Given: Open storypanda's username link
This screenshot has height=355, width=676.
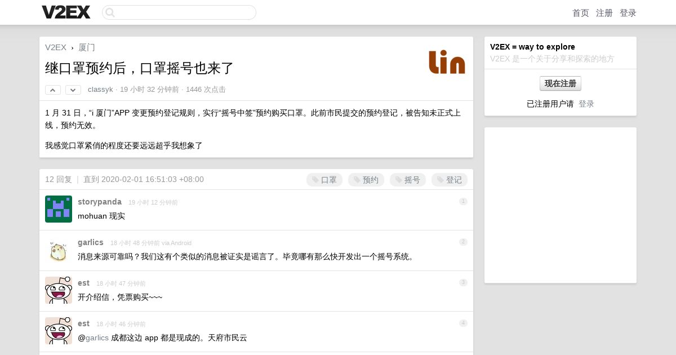Looking at the screenshot, I should coord(100,202).
